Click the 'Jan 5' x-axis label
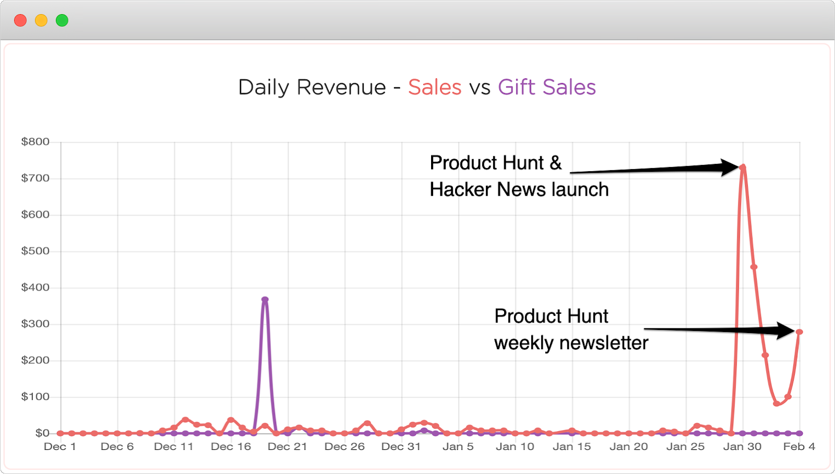The width and height of the screenshot is (835, 474). [x=458, y=447]
